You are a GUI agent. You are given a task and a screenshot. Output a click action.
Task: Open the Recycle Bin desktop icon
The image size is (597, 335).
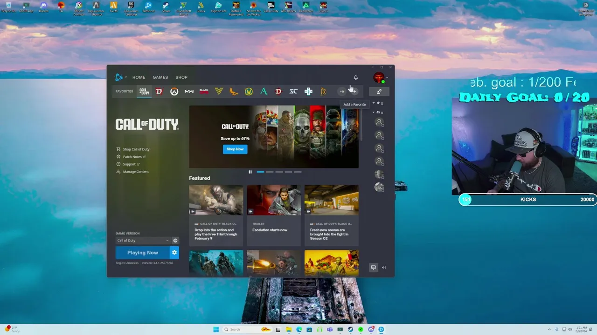pyautogui.click(x=8, y=7)
